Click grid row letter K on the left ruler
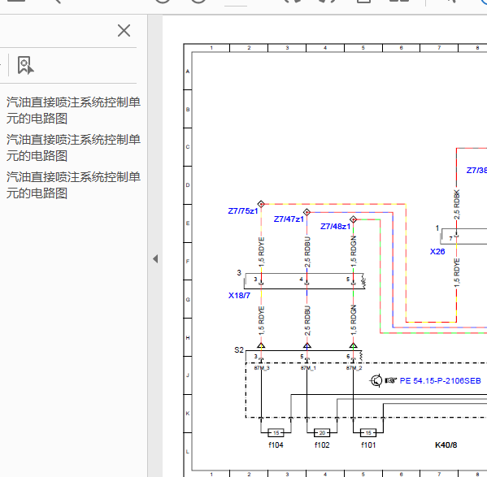 pos(188,414)
